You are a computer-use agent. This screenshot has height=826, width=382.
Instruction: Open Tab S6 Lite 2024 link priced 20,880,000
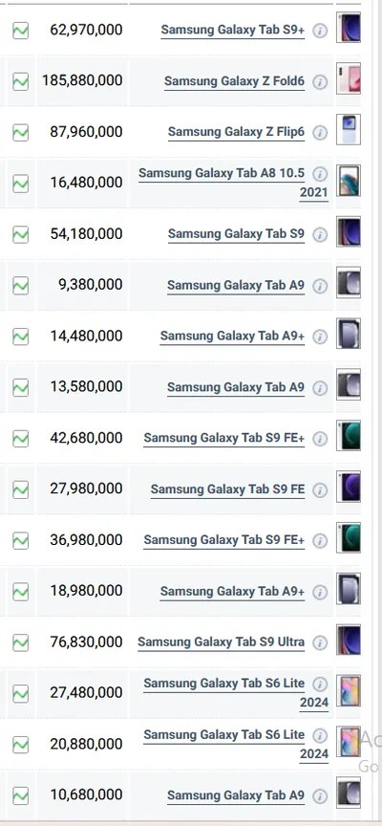click(236, 744)
